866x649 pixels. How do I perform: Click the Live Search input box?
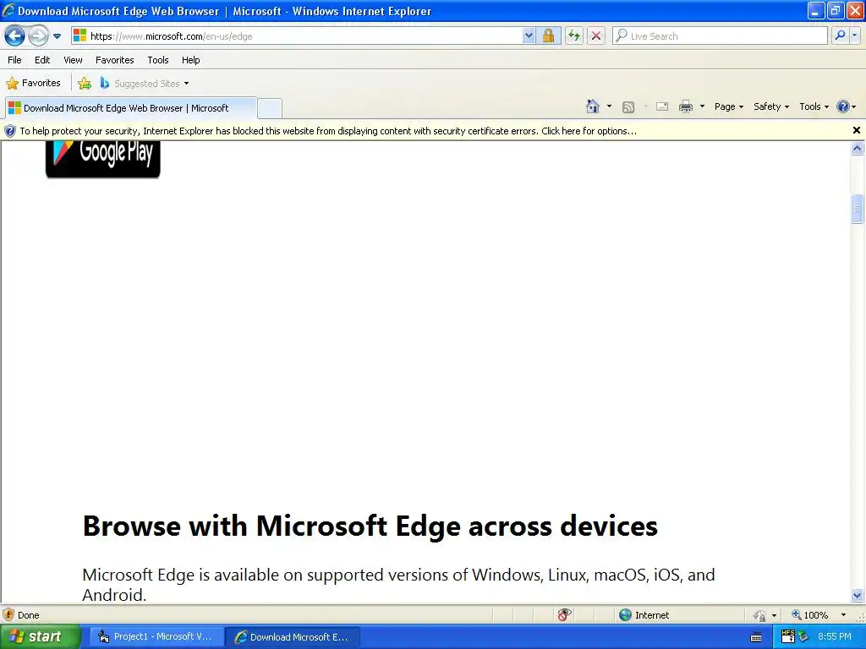point(720,35)
